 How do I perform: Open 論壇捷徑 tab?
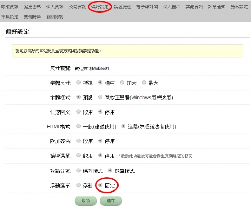pos(122,7)
